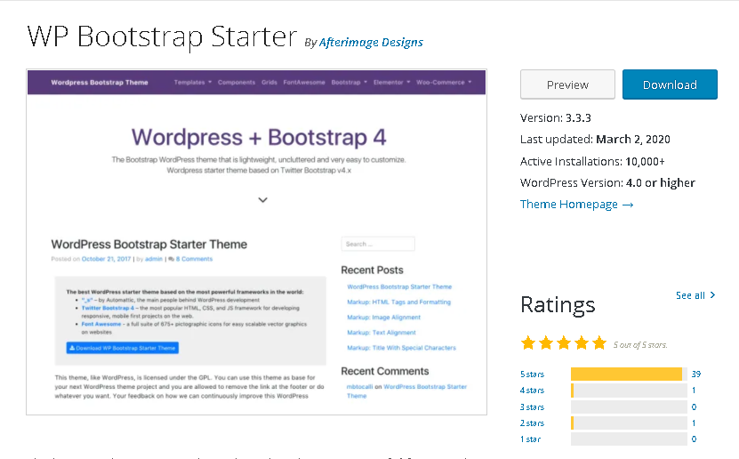739x459 pixels.
Task: Open the 1 star ratings link
Action: coord(530,439)
